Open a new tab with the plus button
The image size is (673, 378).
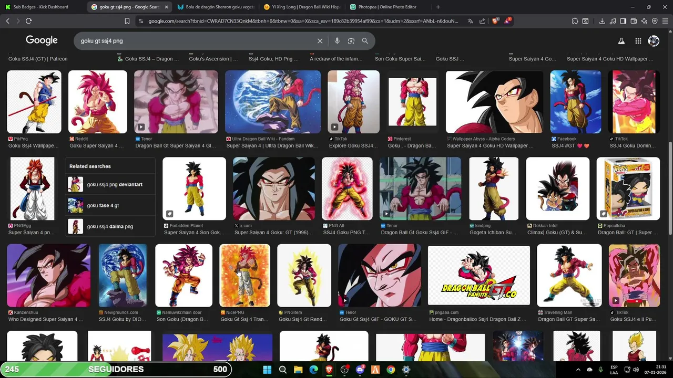point(438,7)
